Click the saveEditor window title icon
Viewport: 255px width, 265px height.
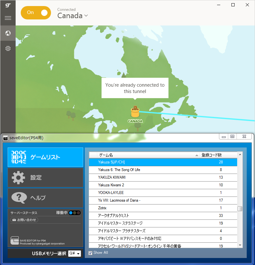(x=5, y=138)
